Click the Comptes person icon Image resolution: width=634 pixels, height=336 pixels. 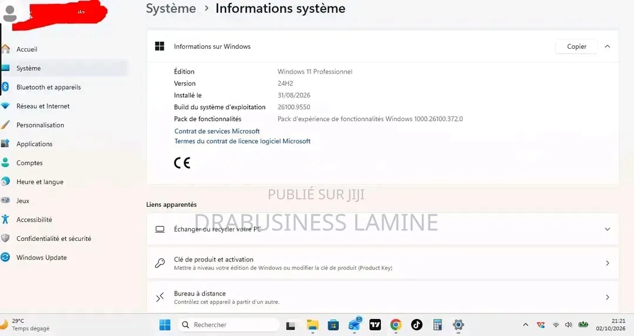[x=5, y=162]
